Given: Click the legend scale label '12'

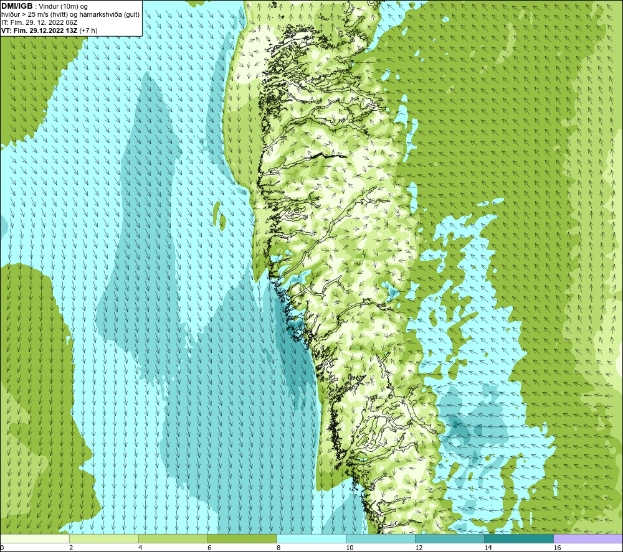Looking at the screenshot, I should 419,548.
